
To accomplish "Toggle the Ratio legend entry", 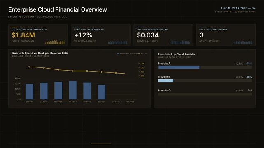I will 142,53.
